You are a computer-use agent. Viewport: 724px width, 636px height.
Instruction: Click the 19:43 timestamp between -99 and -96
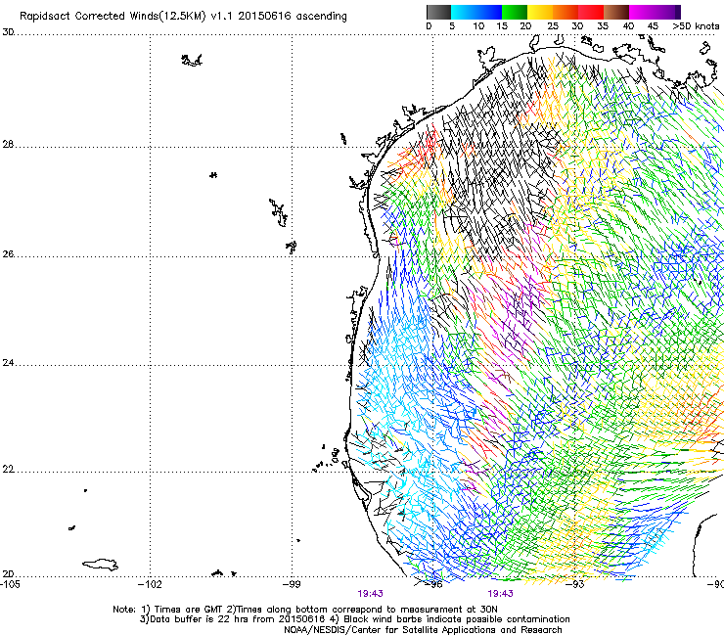(x=370, y=594)
